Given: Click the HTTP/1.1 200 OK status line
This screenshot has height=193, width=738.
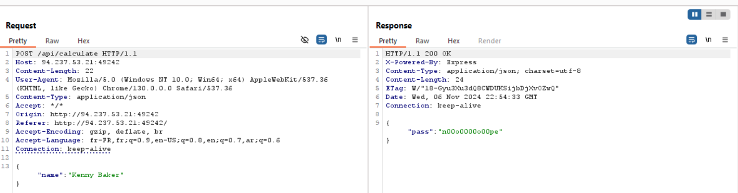Looking at the screenshot, I should [x=418, y=53].
